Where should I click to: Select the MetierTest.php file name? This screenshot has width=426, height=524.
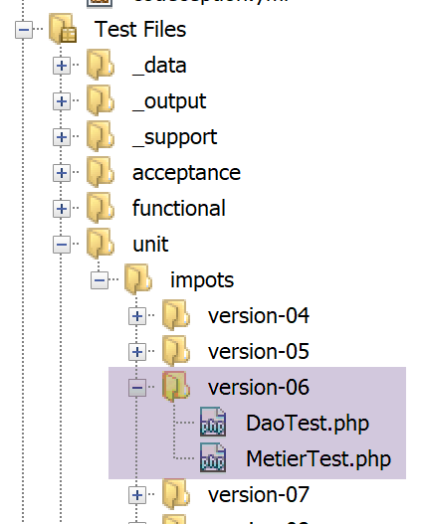pyautogui.click(x=319, y=459)
